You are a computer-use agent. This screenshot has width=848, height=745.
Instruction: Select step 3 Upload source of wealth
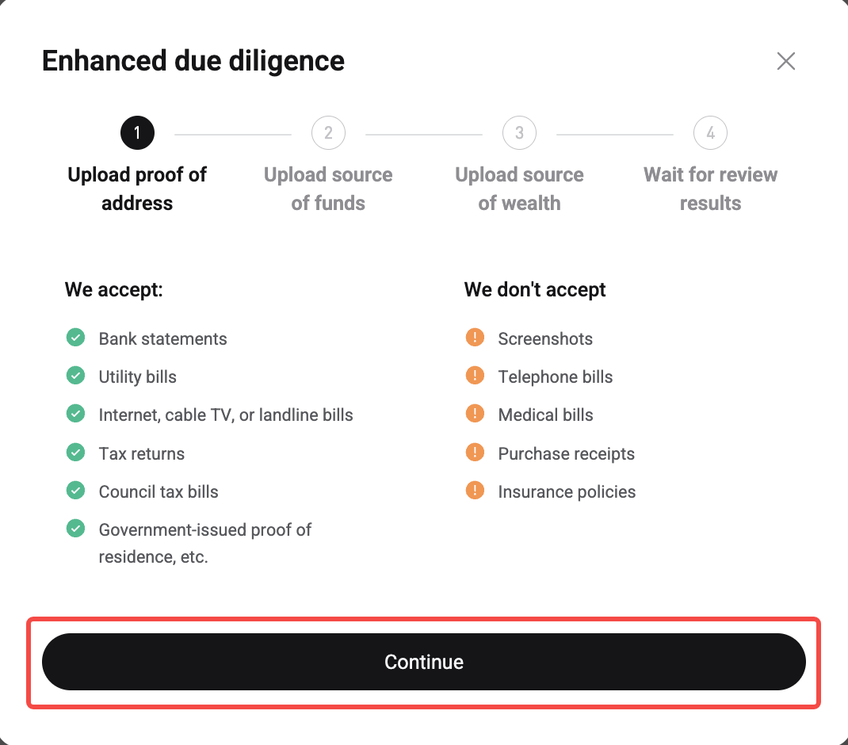coord(519,132)
